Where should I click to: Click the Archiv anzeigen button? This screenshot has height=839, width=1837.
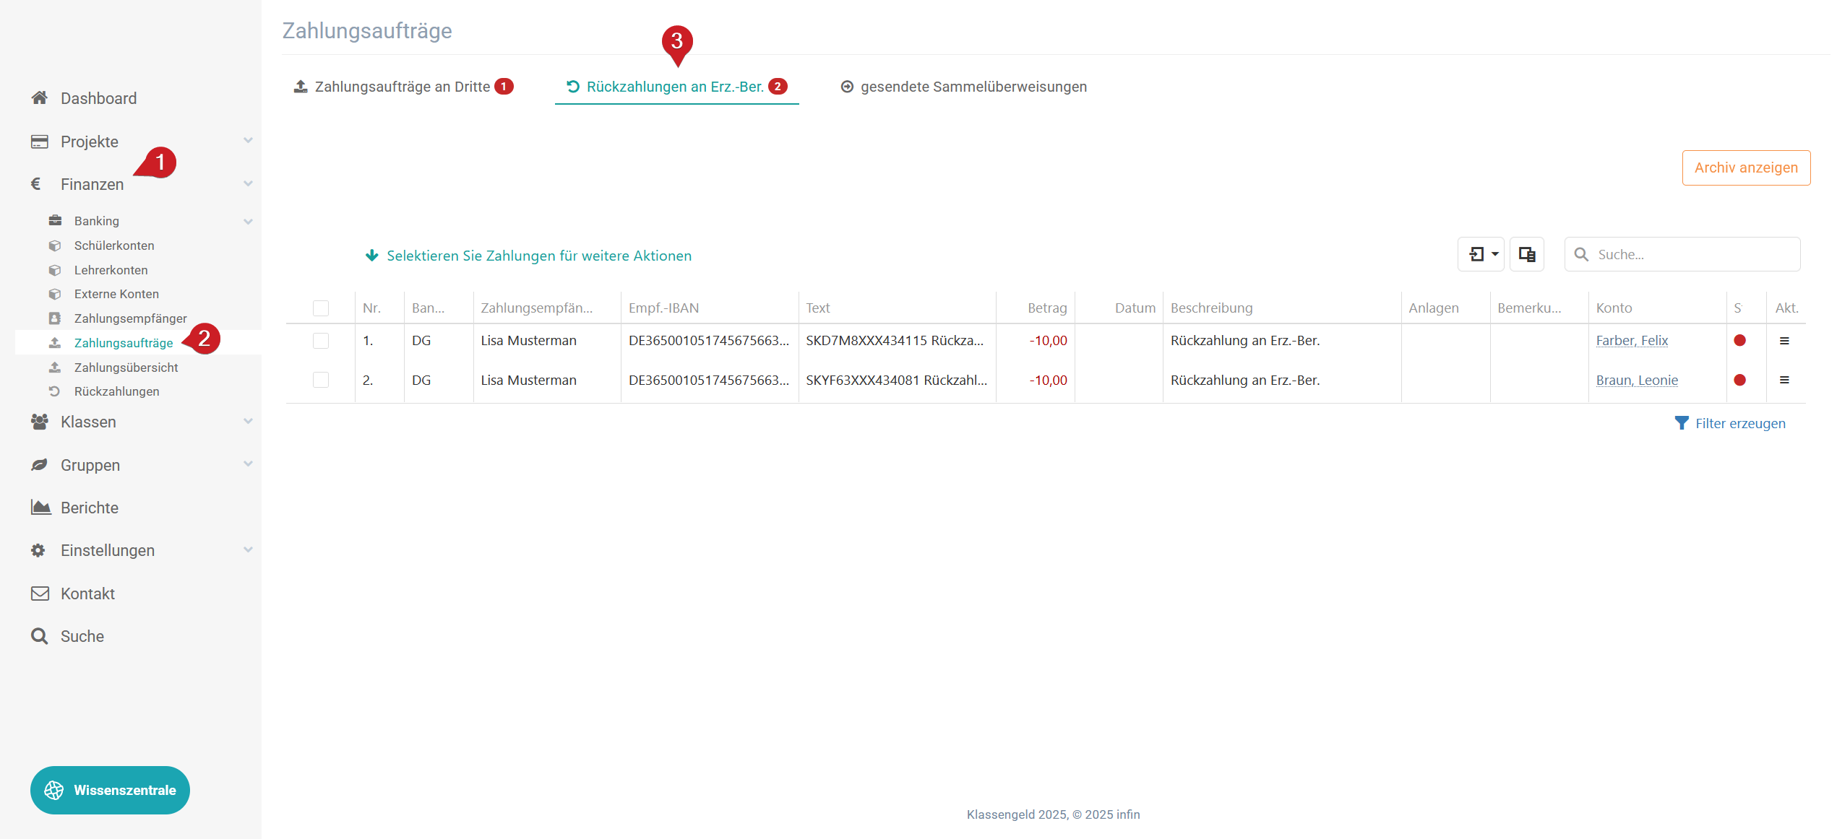[1745, 168]
